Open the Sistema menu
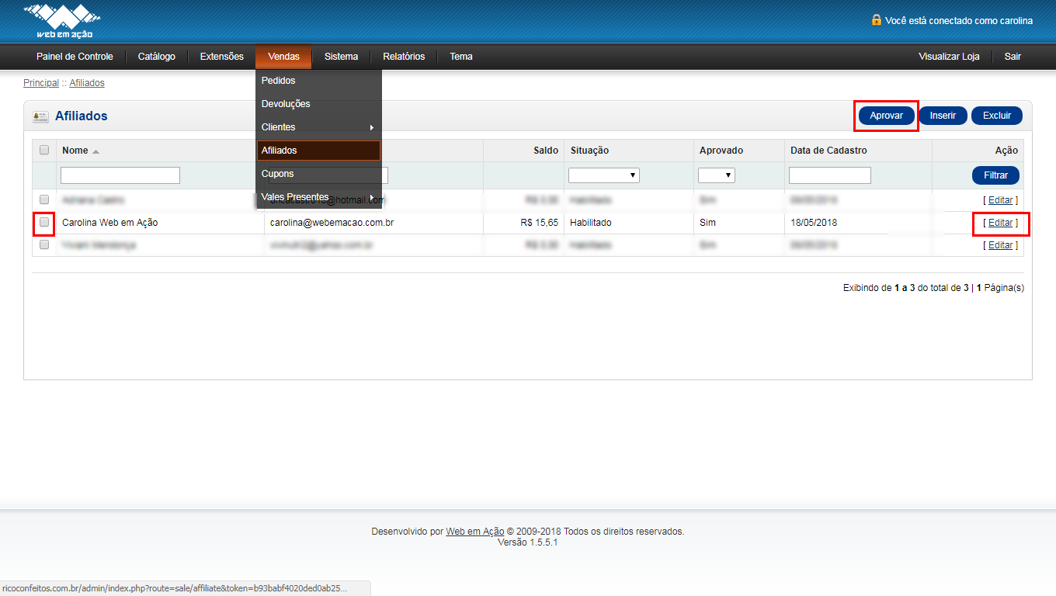 (342, 57)
